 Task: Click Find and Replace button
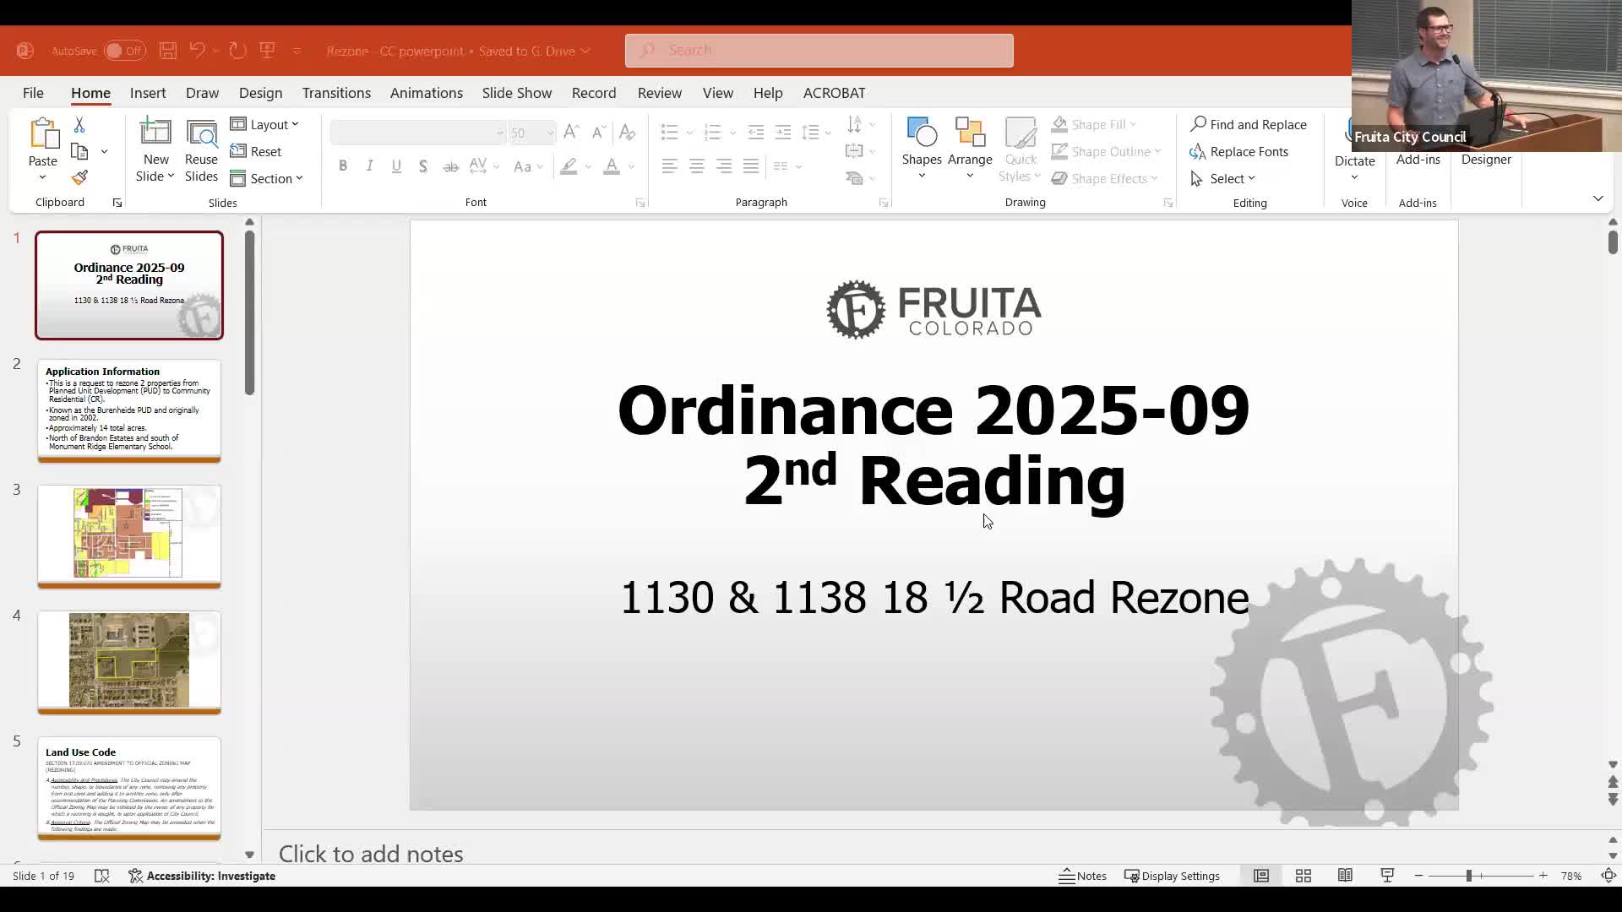pos(1248,124)
